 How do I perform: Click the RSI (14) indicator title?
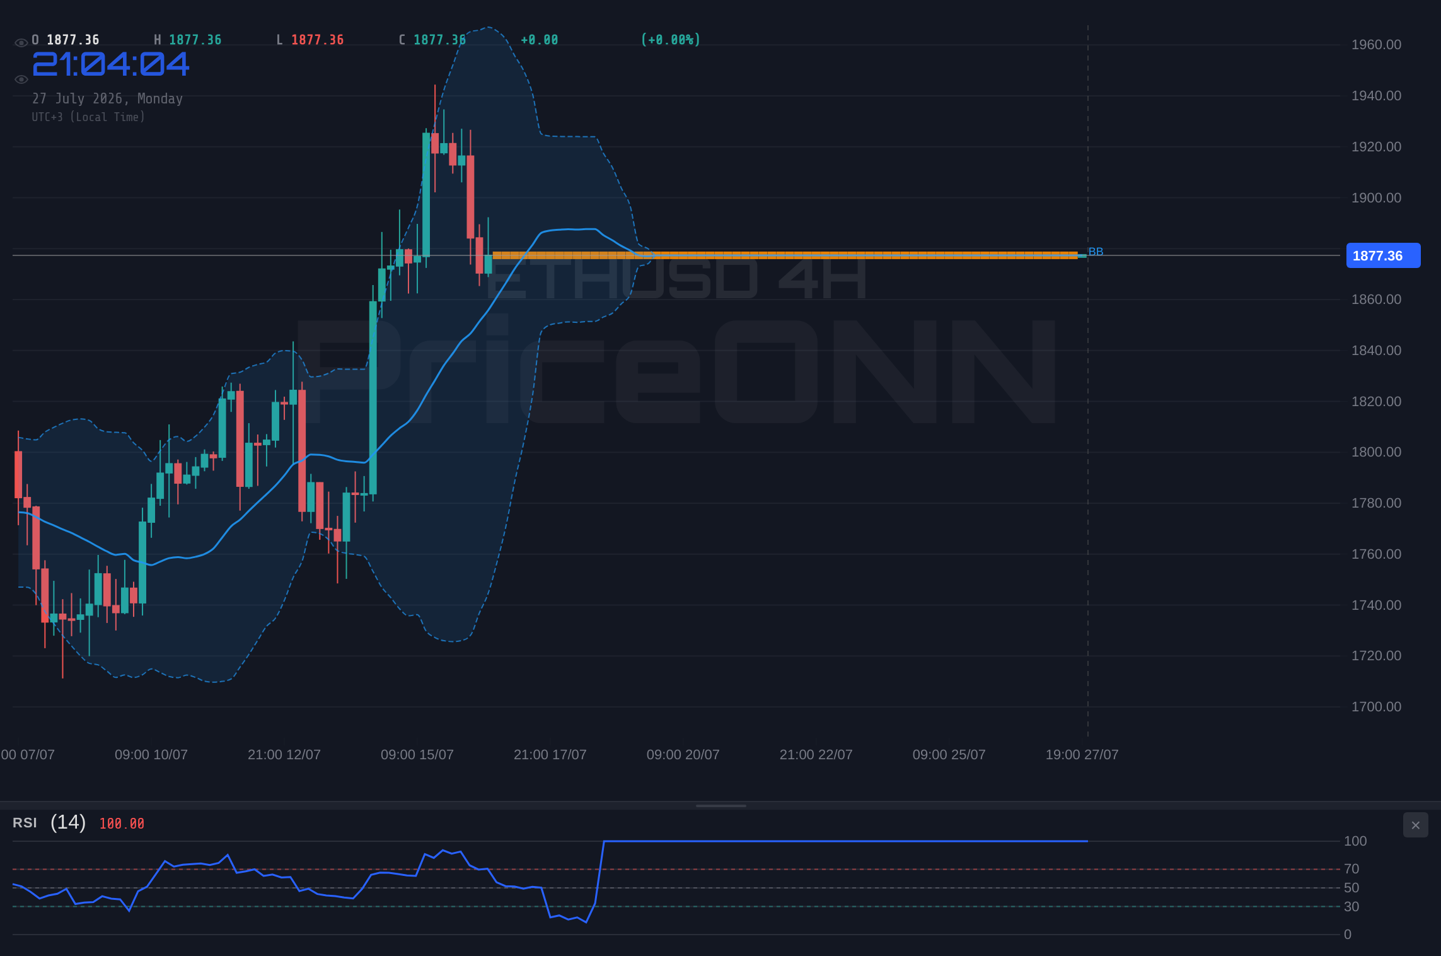49,822
